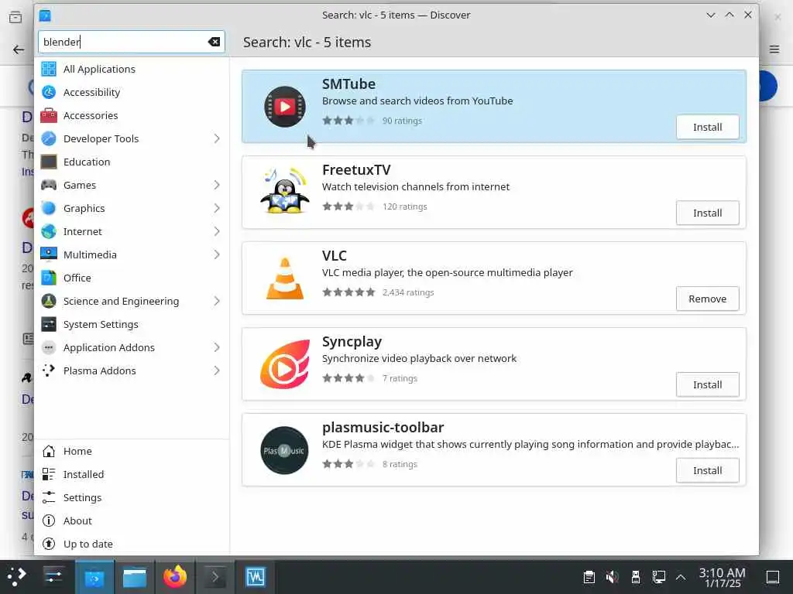Open the plasmusic-toolbar app icon
This screenshot has height=594, width=793.
[285, 451]
